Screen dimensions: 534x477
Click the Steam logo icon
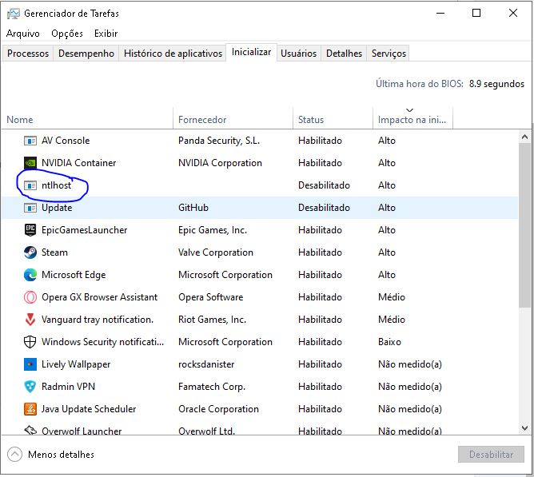pos(30,252)
